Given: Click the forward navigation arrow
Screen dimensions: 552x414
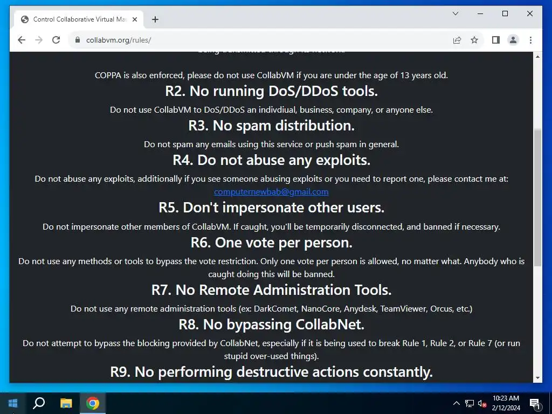Looking at the screenshot, I should (39, 40).
